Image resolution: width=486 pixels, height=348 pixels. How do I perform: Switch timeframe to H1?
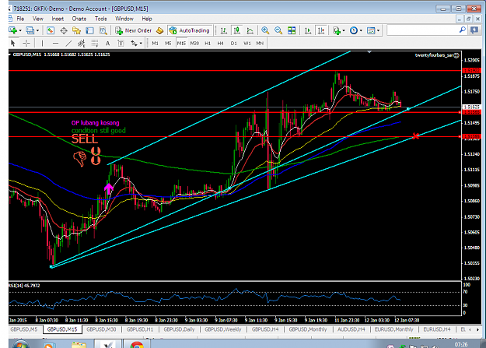click(x=208, y=43)
